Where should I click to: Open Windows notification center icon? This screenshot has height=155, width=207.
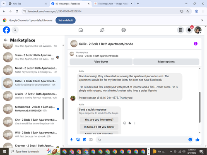(202, 152)
